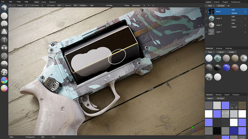Toggle Symmetry painting

[x=136, y=5]
